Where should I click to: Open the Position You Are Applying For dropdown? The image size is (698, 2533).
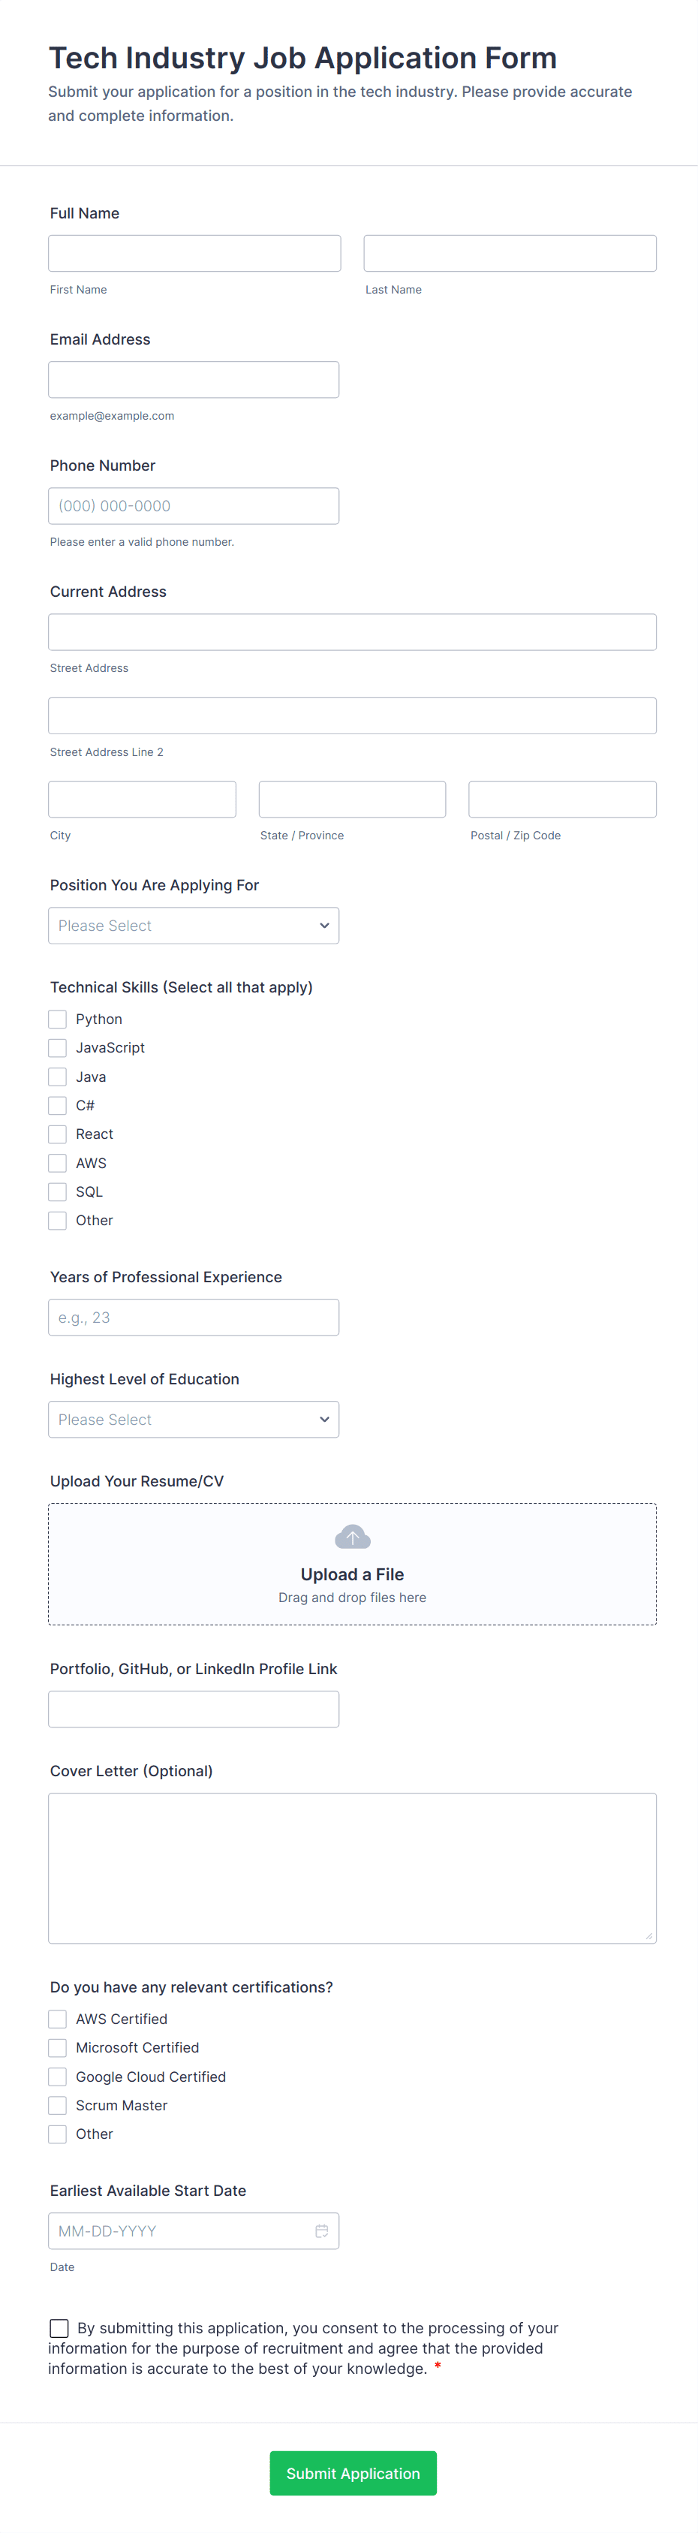click(194, 926)
